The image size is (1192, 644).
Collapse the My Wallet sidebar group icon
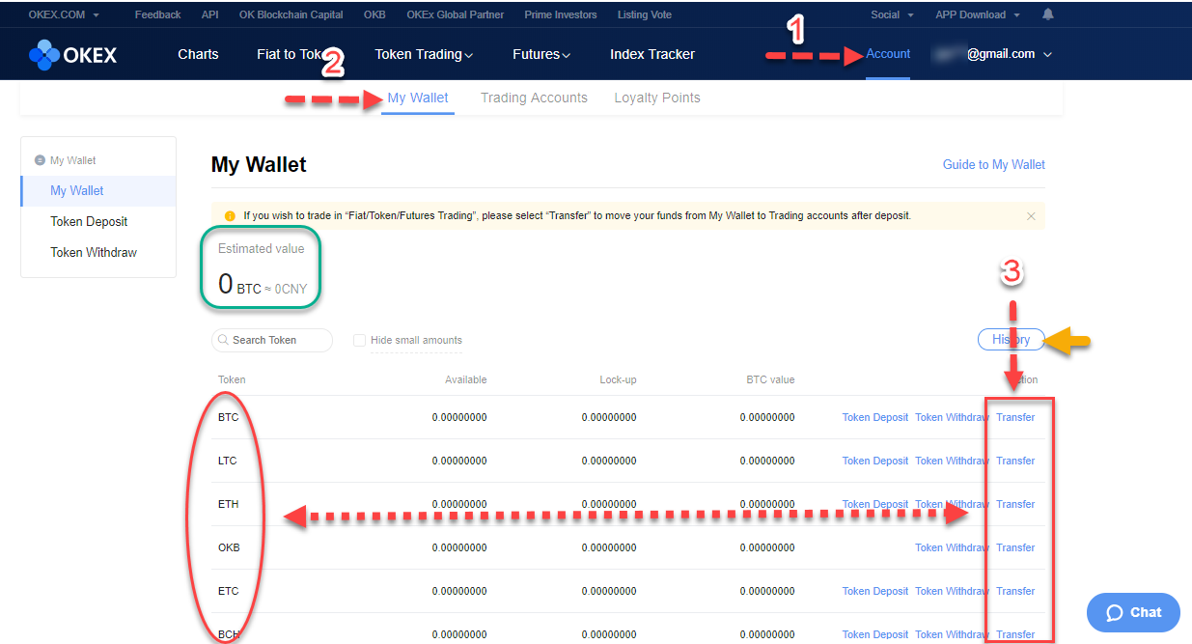point(40,160)
